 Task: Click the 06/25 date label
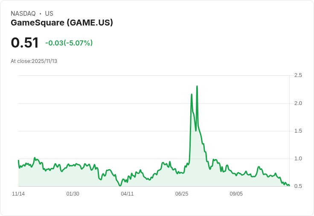(182, 194)
